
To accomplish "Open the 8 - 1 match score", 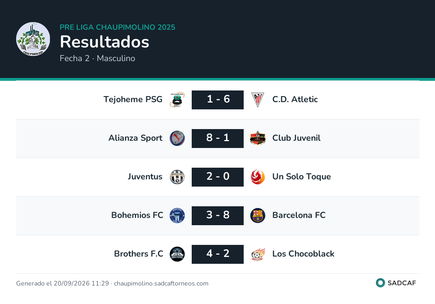I will [x=218, y=138].
